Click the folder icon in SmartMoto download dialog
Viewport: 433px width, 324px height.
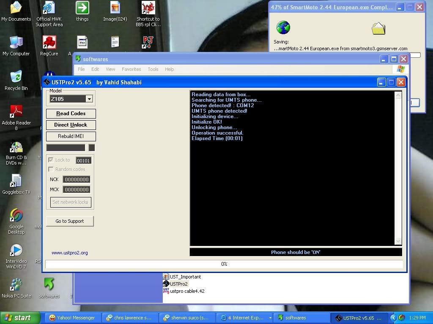(378, 28)
